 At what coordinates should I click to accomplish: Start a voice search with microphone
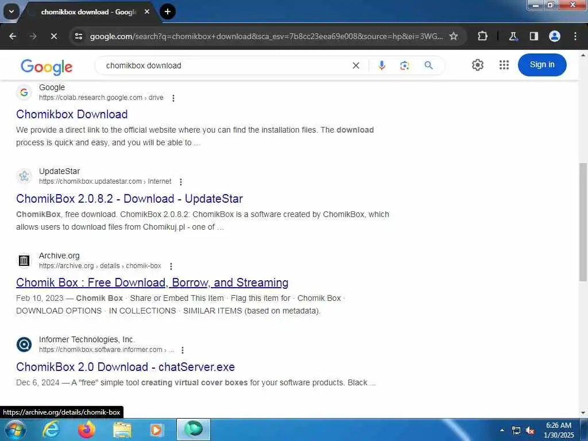point(381,65)
